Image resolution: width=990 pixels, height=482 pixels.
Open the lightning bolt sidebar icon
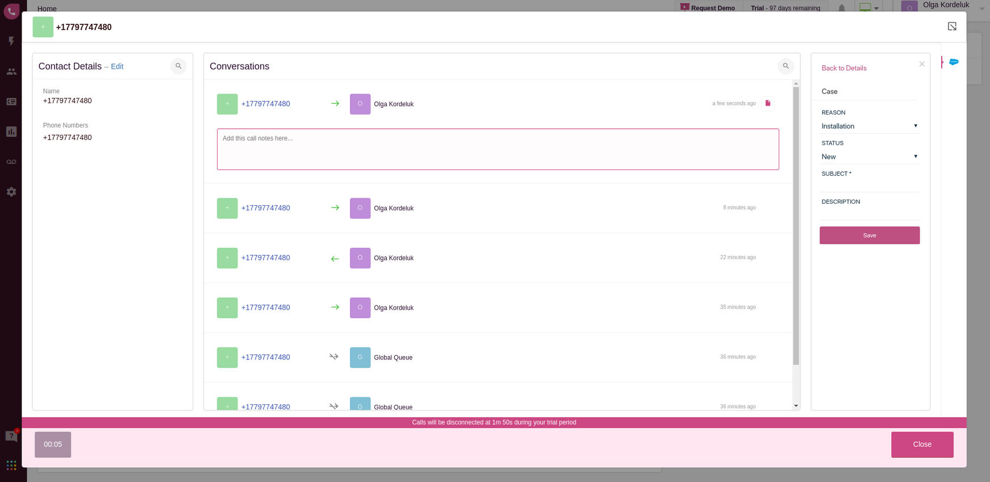[11, 41]
